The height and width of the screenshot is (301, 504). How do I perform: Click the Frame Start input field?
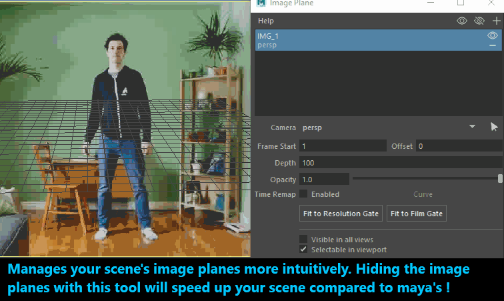coord(343,145)
